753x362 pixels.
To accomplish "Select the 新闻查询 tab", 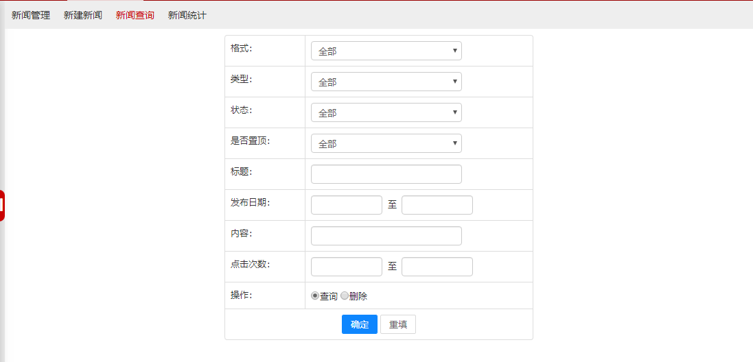I will [135, 15].
